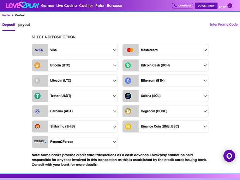This screenshot has width=240, height=180.
Task: Expand the Solana (SOL) dropdown arrow
Action: (x=205, y=96)
